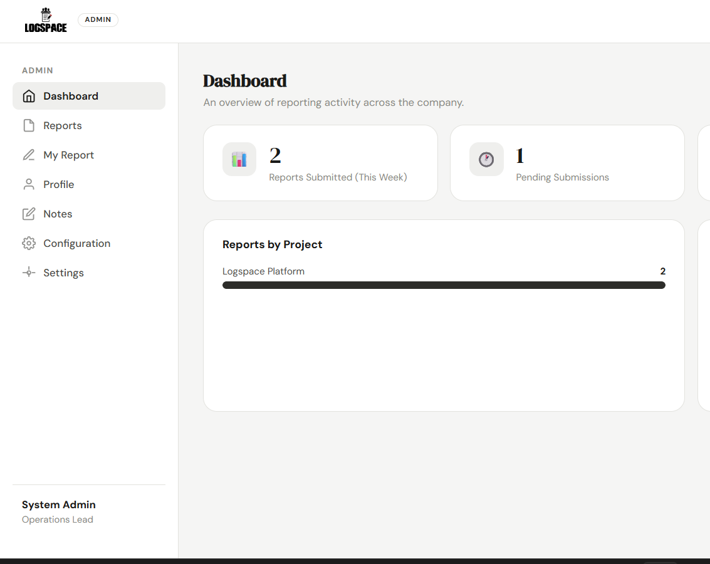Click the Logspace Platform count value 2
Screen dimensions: 710x564
coord(662,271)
